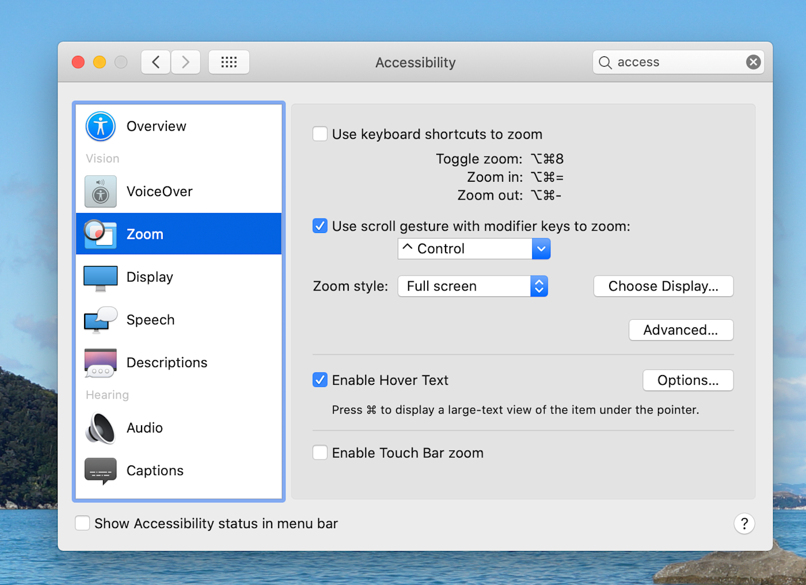
Task: Enable Touch Bar zoom checkbox
Action: coord(320,453)
